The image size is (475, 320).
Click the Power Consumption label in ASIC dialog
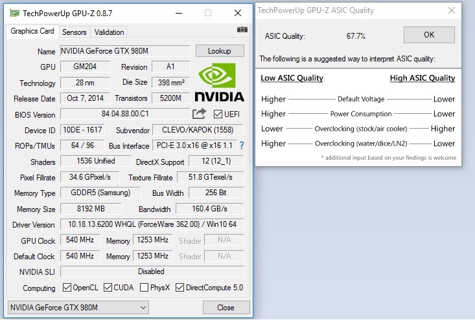pyautogui.click(x=361, y=114)
